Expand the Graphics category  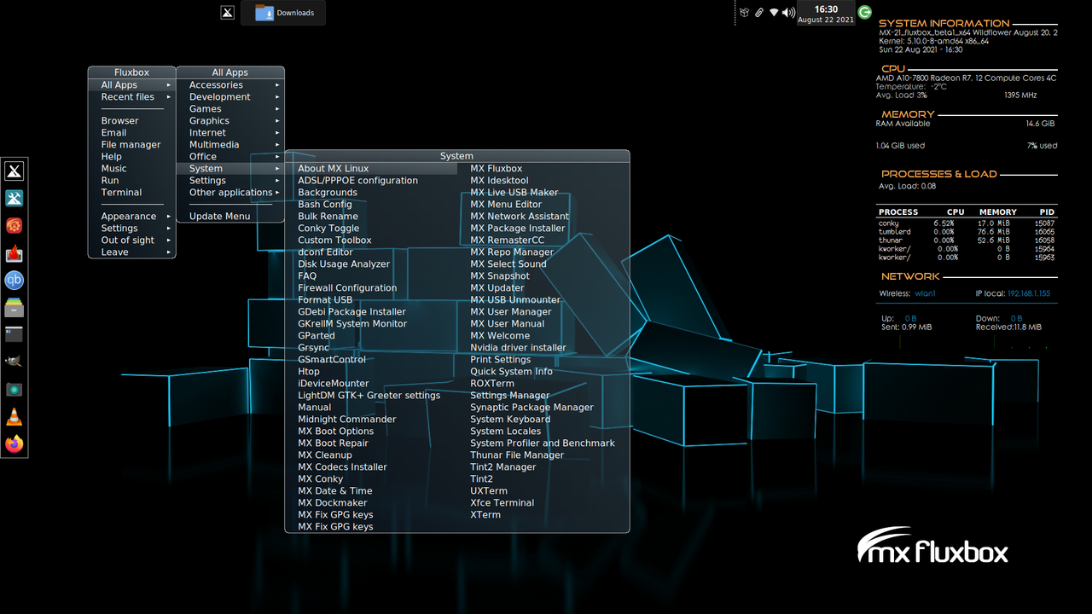[x=230, y=121]
